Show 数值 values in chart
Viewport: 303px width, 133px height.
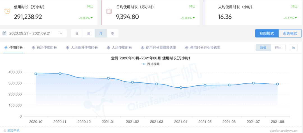click(x=263, y=48)
